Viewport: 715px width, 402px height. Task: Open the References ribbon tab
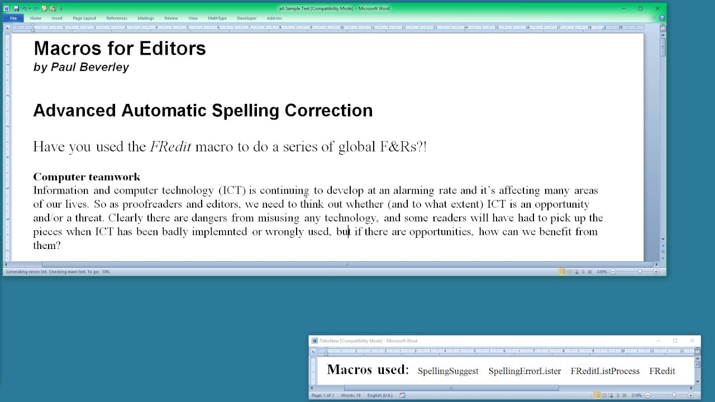(x=117, y=18)
